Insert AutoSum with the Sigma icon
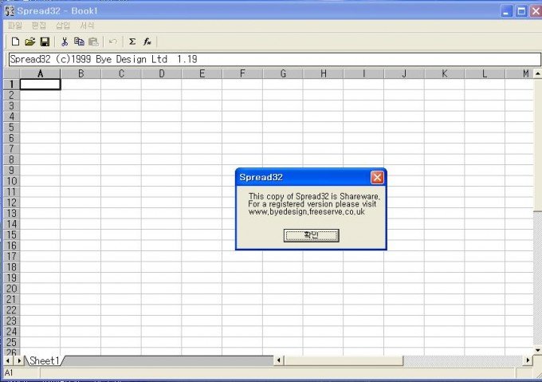 tap(132, 41)
